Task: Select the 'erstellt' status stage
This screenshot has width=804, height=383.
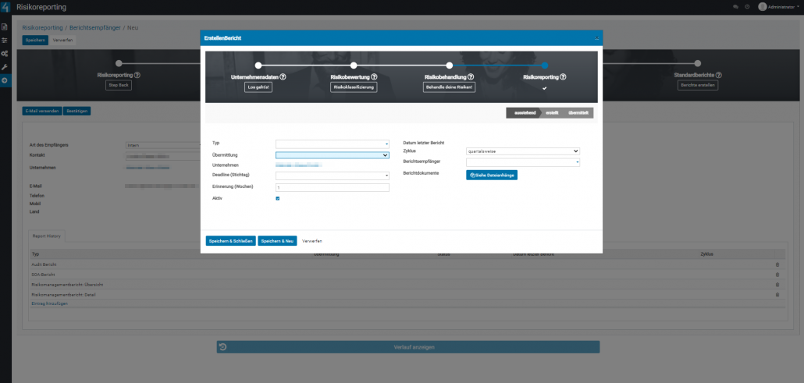Action: (x=552, y=113)
